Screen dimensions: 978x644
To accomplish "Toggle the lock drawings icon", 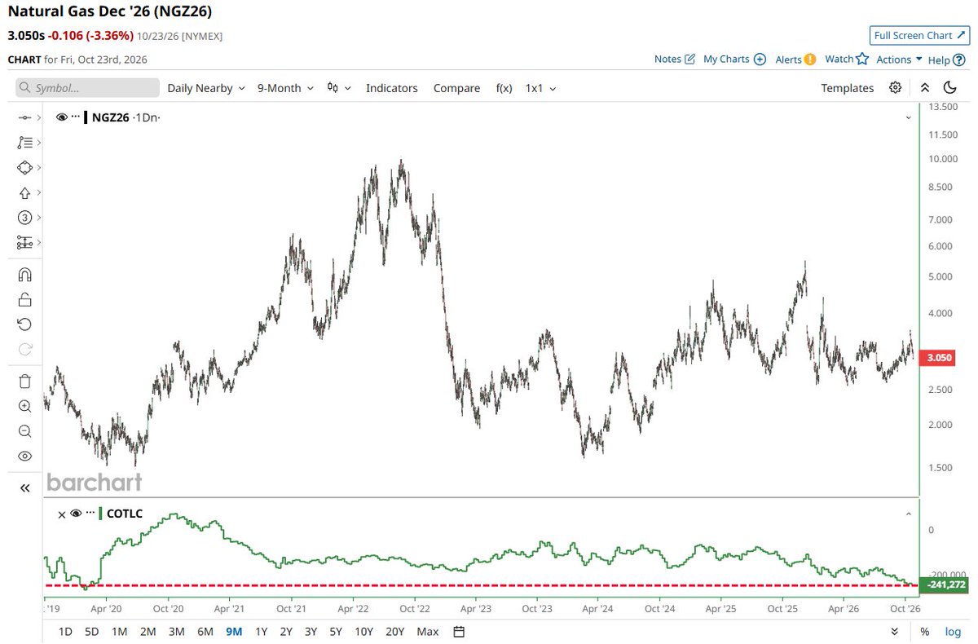I will [x=24, y=299].
